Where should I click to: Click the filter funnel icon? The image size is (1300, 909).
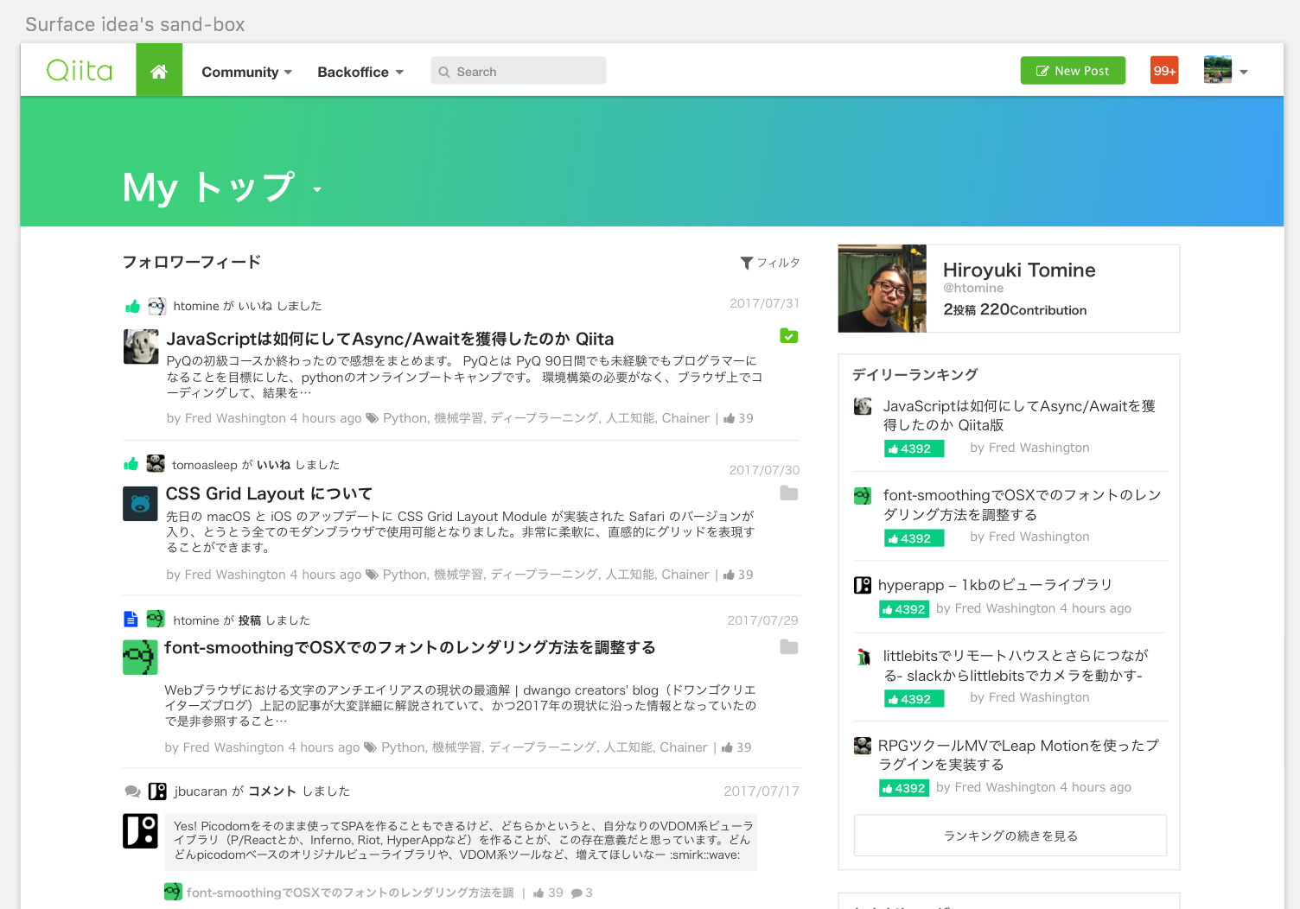pos(747,263)
